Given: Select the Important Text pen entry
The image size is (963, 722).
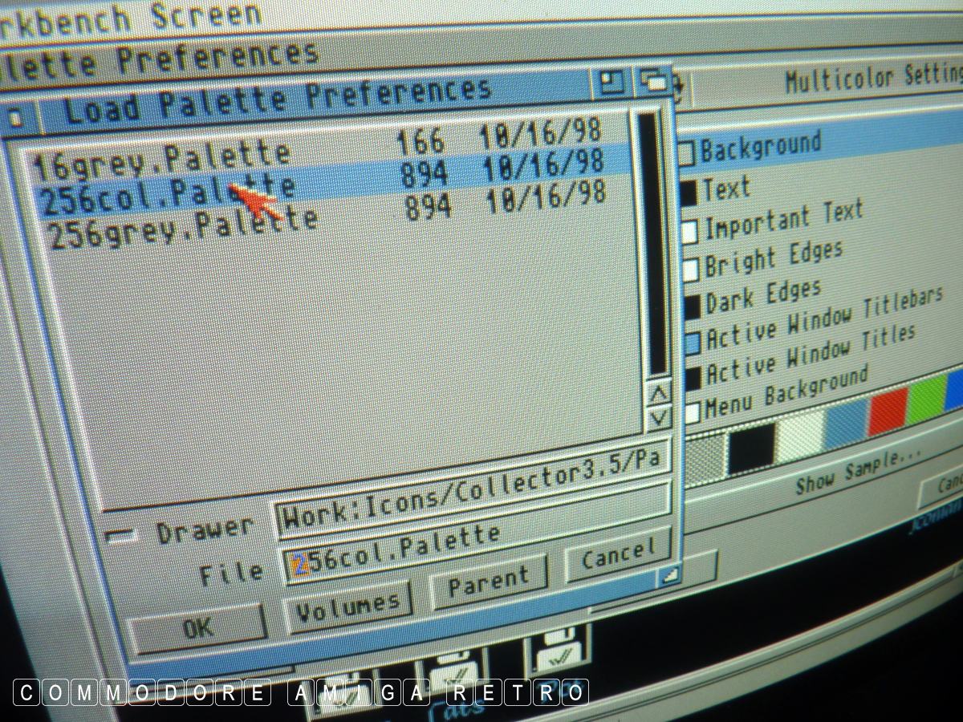Looking at the screenshot, I should tap(782, 220).
